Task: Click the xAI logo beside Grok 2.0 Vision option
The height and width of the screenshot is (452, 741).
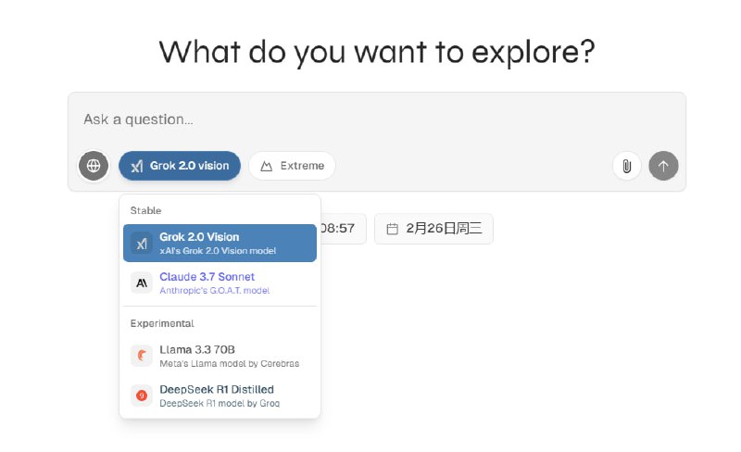Action: pyautogui.click(x=142, y=244)
